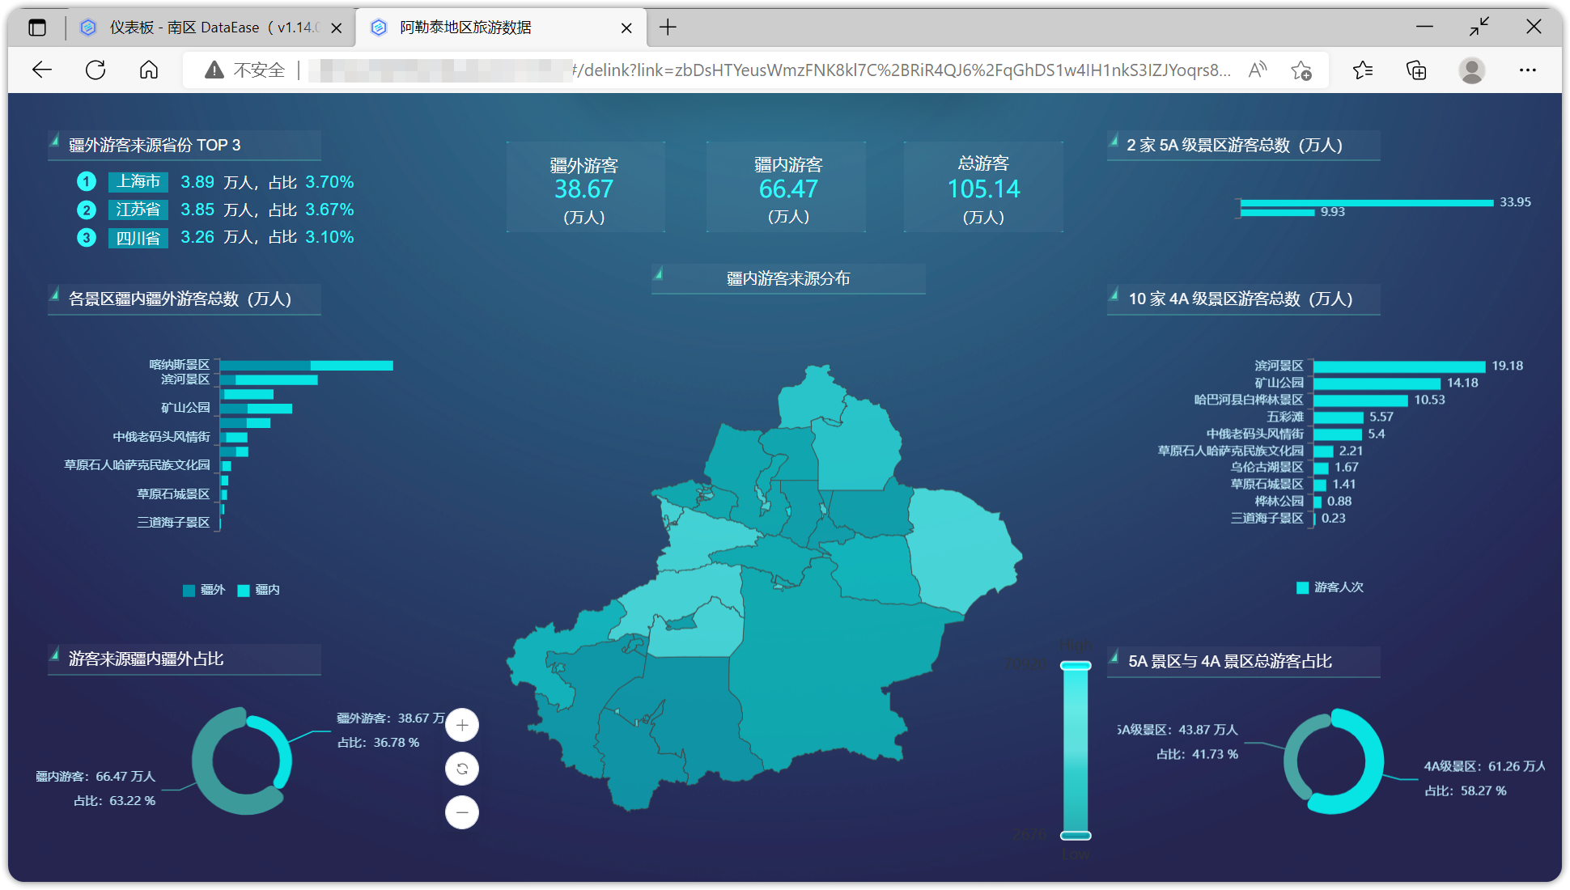
Task: Open browser settings and more menu
Action: pos(1528,70)
